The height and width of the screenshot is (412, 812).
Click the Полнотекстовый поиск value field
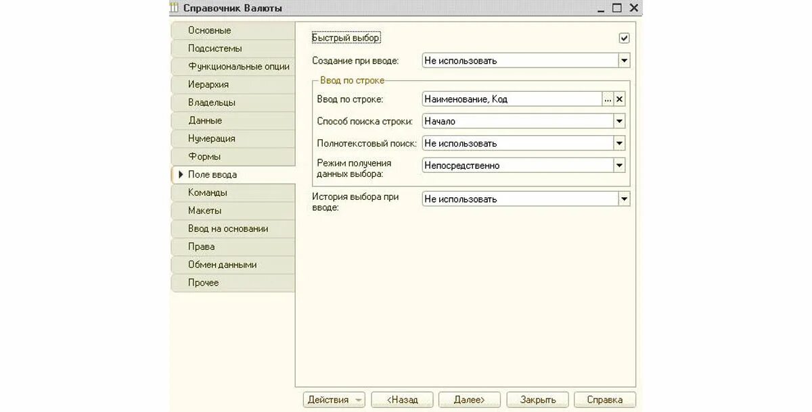(518, 143)
